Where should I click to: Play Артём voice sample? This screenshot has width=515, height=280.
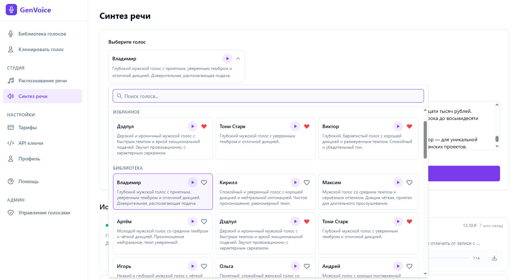click(192, 221)
